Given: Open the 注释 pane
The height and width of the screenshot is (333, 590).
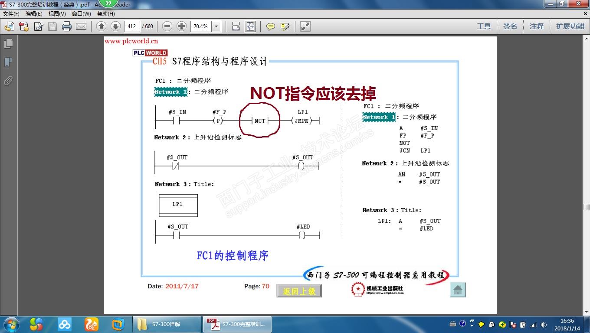Looking at the screenshot, I should tap(537, 26).
